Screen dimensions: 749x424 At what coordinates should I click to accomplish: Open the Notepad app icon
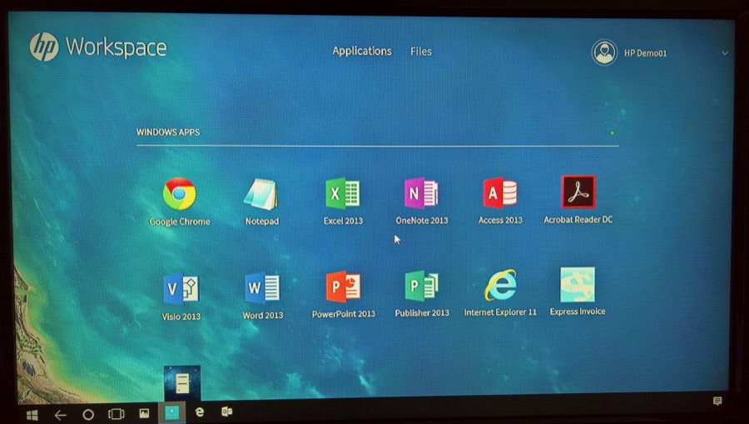click(x=260, y=194)
